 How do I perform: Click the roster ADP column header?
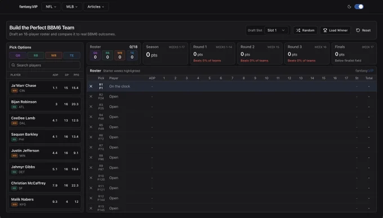152,78
